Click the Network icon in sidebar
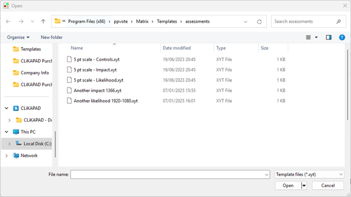 tap(16, 155)
